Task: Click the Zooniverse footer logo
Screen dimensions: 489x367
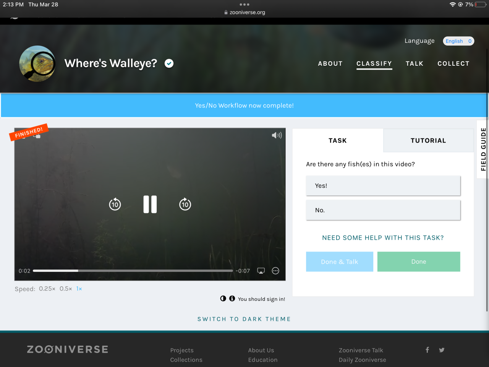Action: 68,349
